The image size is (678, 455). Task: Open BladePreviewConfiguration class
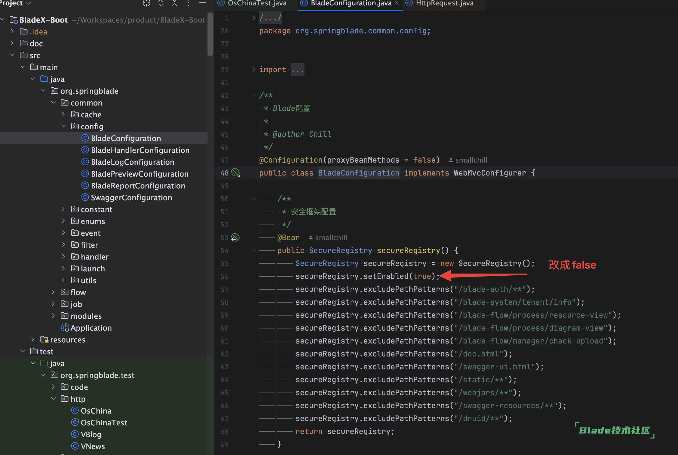[x=135, y=174]
